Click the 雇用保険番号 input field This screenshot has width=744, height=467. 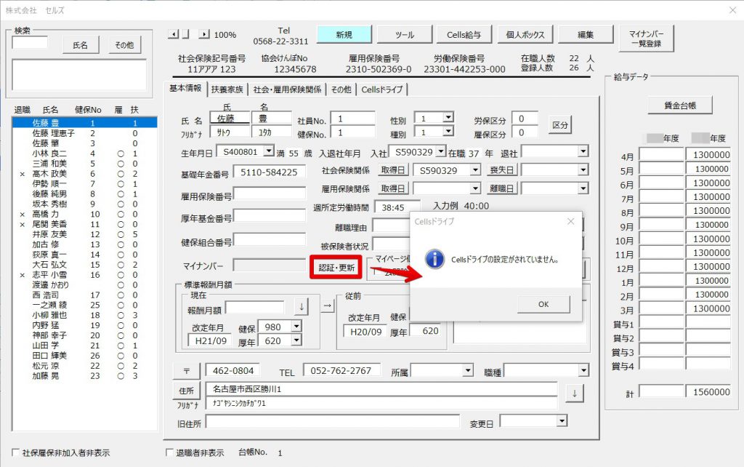click(x=270, y=193)
